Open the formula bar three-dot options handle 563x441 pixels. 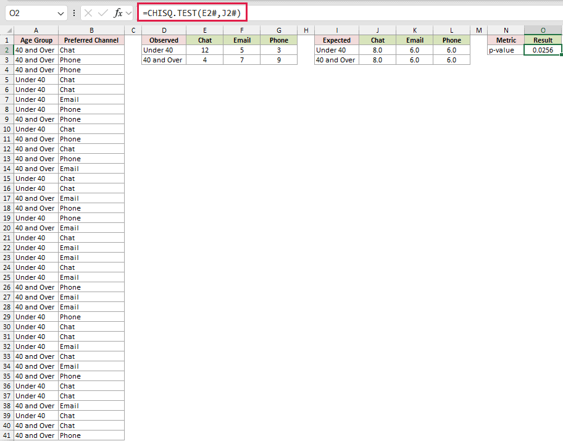pyautogui.click(x=74, y=14)
